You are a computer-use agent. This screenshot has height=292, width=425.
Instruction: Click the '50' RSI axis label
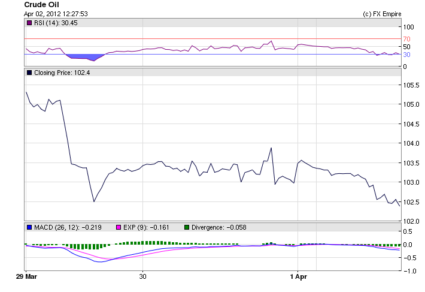tap(406, 47)
